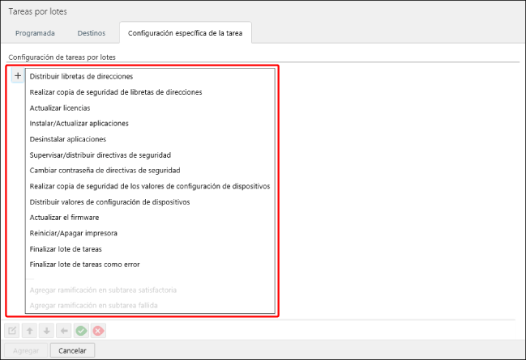
Task: Click the left arrow icon in bottom toolbar
Action: coord(64,331)
